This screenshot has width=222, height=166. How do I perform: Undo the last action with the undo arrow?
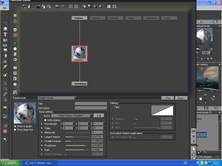(x=57, y=7)
